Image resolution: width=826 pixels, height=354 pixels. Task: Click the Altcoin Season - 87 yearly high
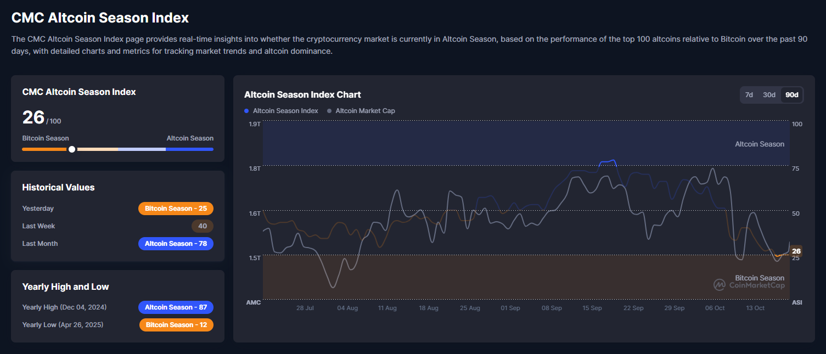tap(176, 307)
